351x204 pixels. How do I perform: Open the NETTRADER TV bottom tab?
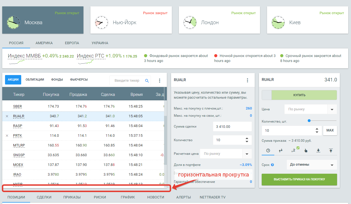point(213,197)
